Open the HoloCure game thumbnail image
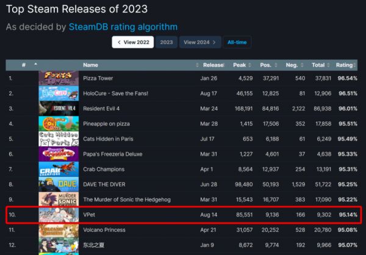 pos(59,93)
